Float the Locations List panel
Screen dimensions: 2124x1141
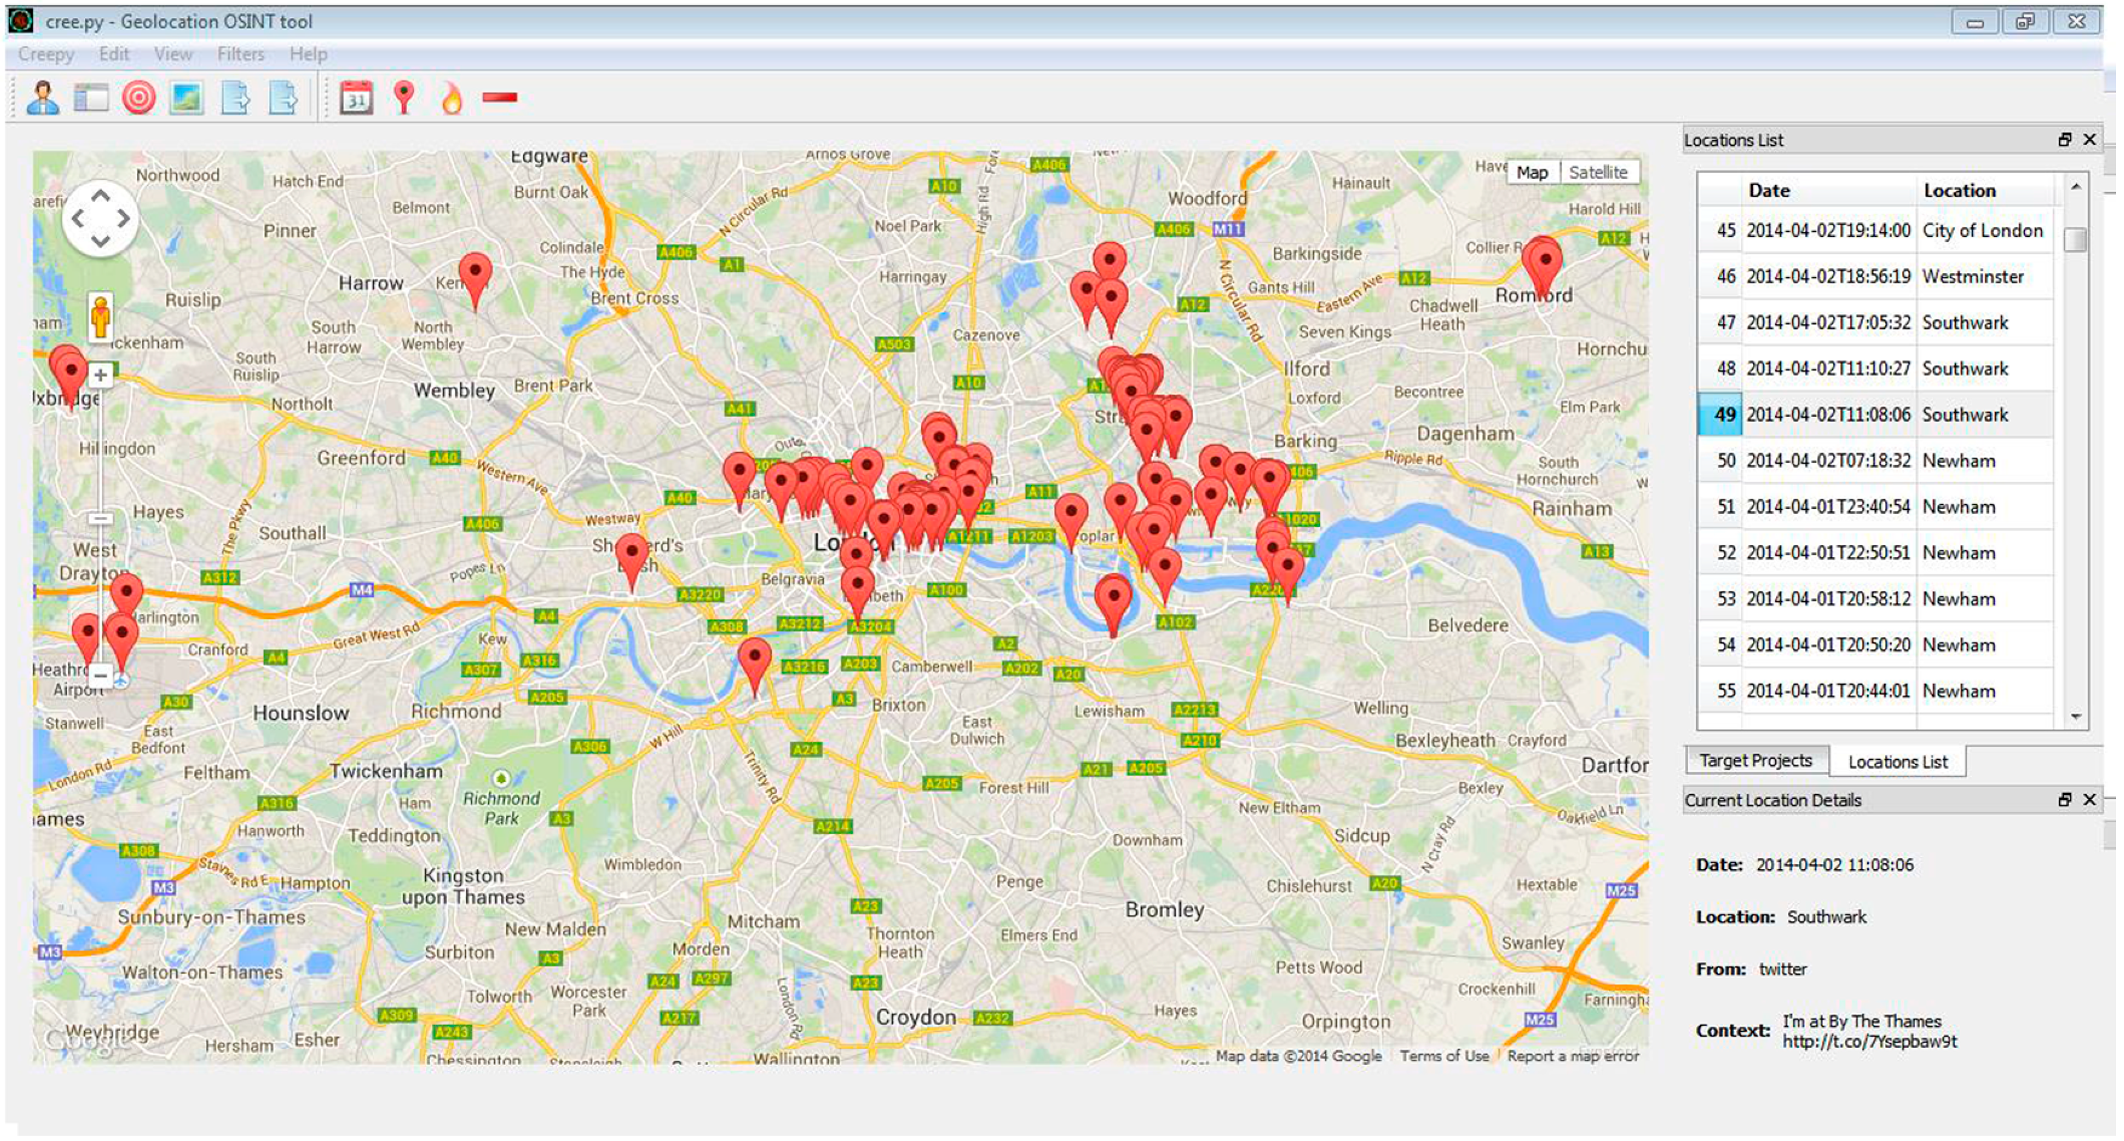2064,140
